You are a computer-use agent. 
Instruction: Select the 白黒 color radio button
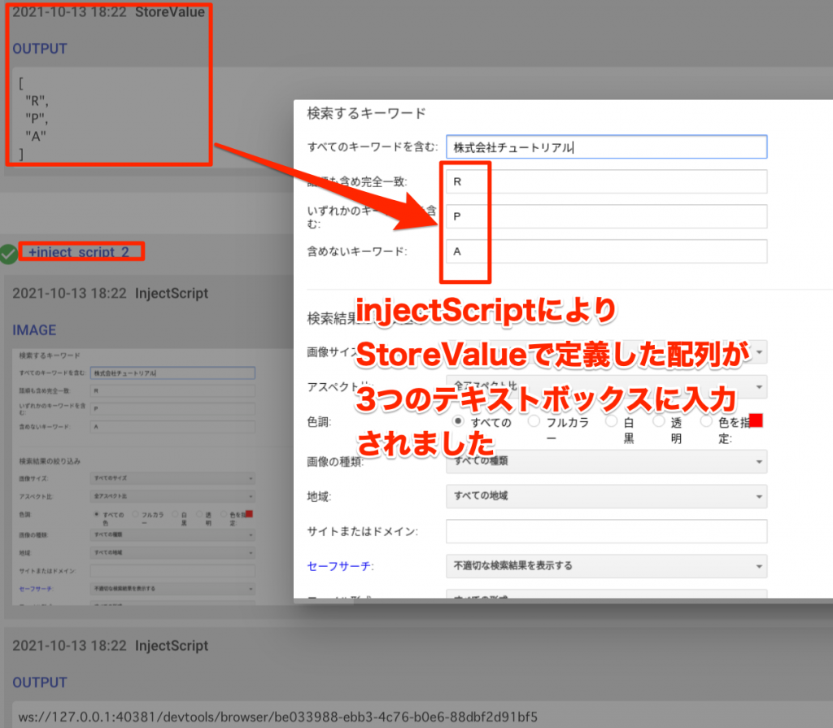coord(612,421)
